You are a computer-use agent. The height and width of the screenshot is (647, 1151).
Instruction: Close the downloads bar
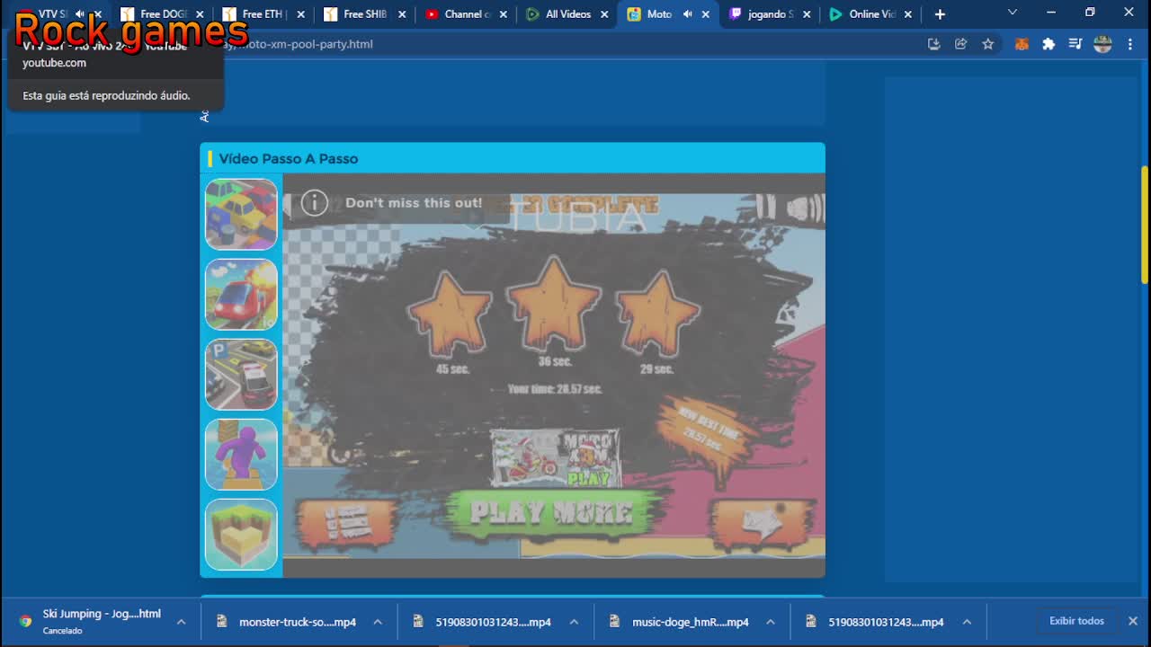tap(1133, 621)
